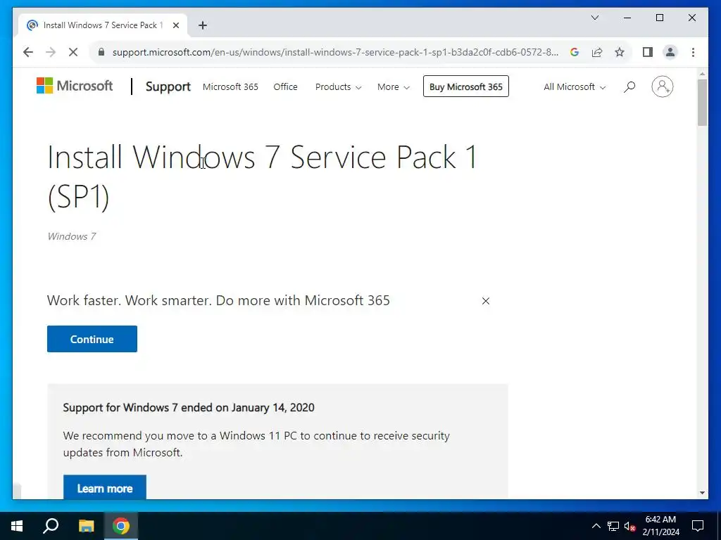
Task: Open Windows Start menu
Action: [x=17, y=526]
